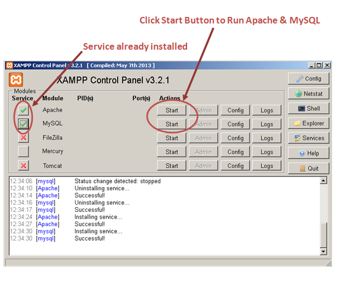Screen dimensions: 337x281
Task: Open Config for Tomcat row
Action: [235, 166]
